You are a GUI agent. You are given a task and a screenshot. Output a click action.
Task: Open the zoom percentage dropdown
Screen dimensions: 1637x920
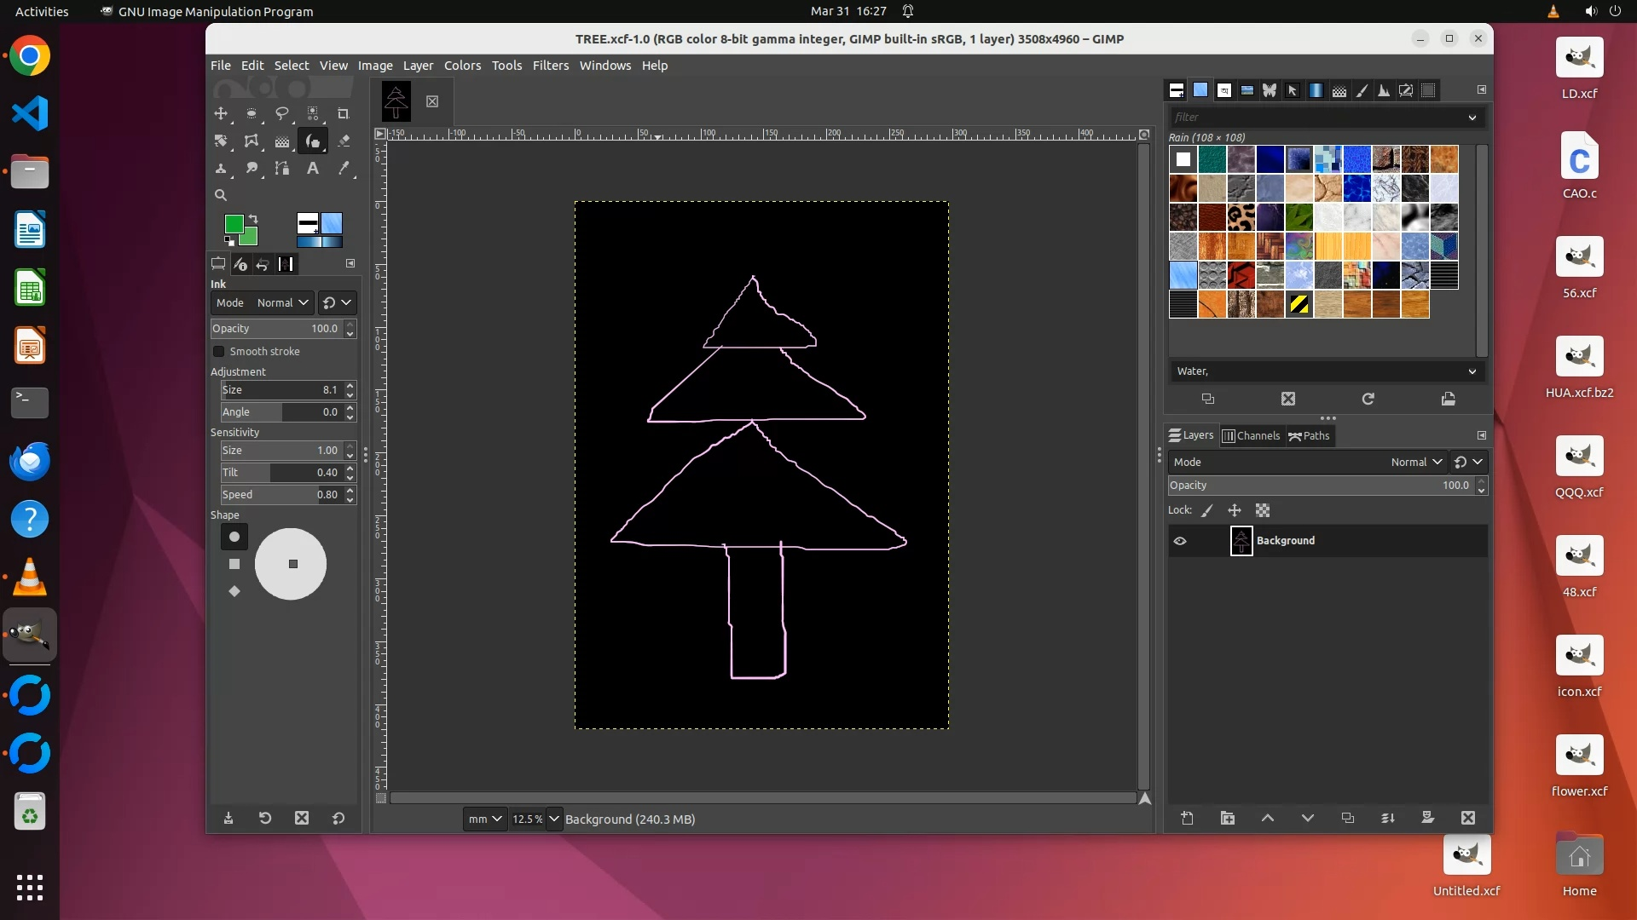[x=554, y=819]
